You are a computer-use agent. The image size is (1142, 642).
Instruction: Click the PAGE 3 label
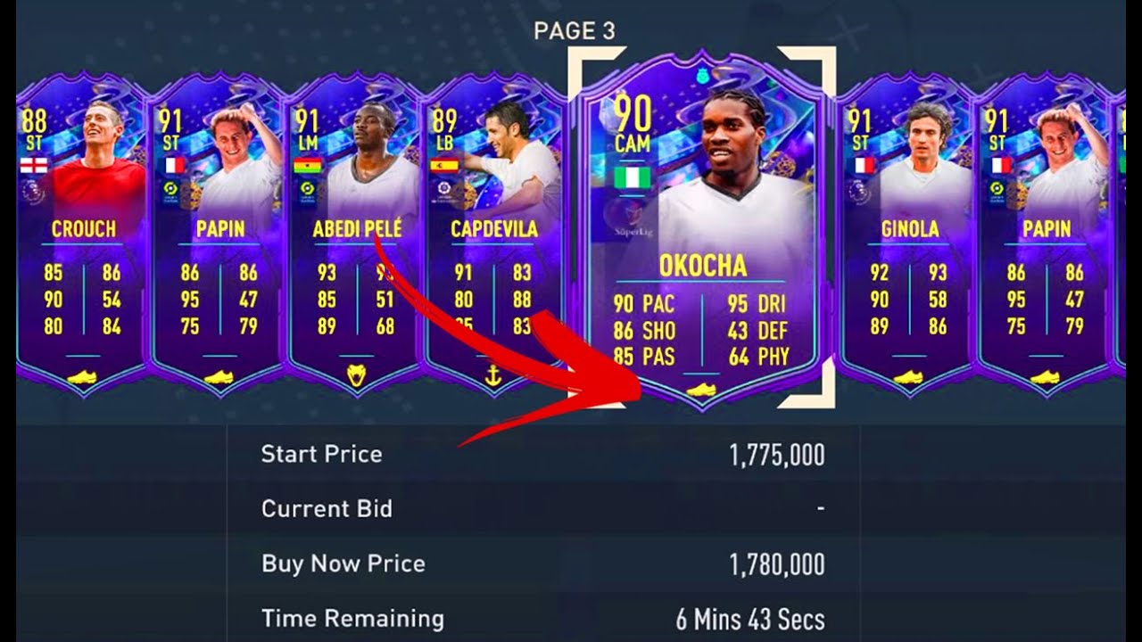575,31
